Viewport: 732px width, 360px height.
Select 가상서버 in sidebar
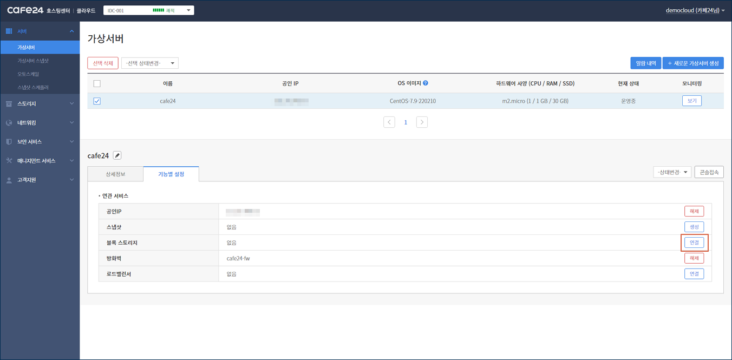40,48
